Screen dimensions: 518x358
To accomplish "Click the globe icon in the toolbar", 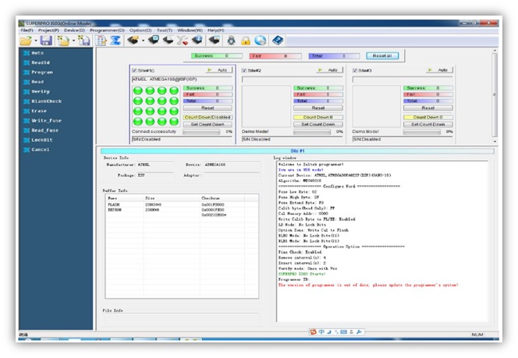I will [259, 40].
